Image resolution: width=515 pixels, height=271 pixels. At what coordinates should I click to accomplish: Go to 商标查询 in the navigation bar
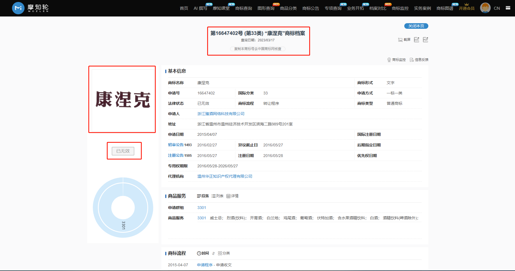coord(244,8)
